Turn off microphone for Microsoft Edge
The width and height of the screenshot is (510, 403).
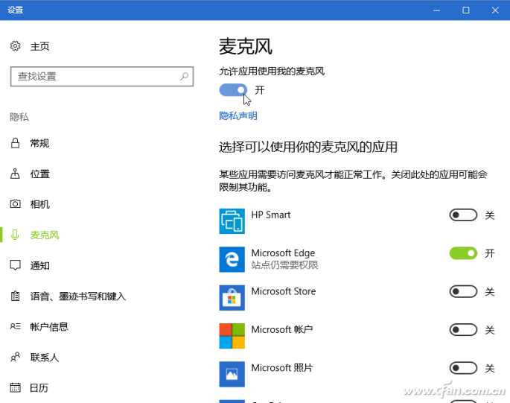463,253
